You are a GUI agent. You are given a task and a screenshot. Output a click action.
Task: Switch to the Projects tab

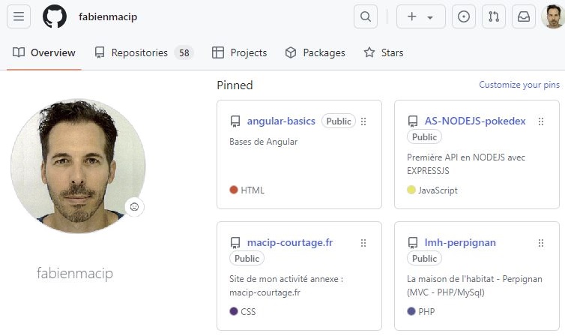point(240,53)
